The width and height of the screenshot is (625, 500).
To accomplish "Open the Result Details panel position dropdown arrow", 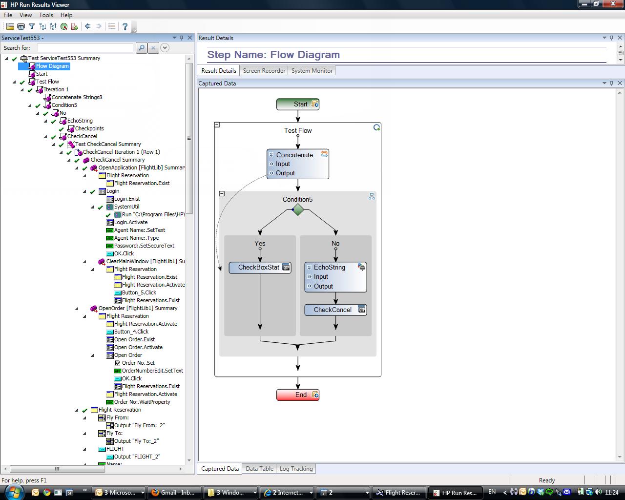I will pos(604,38).
